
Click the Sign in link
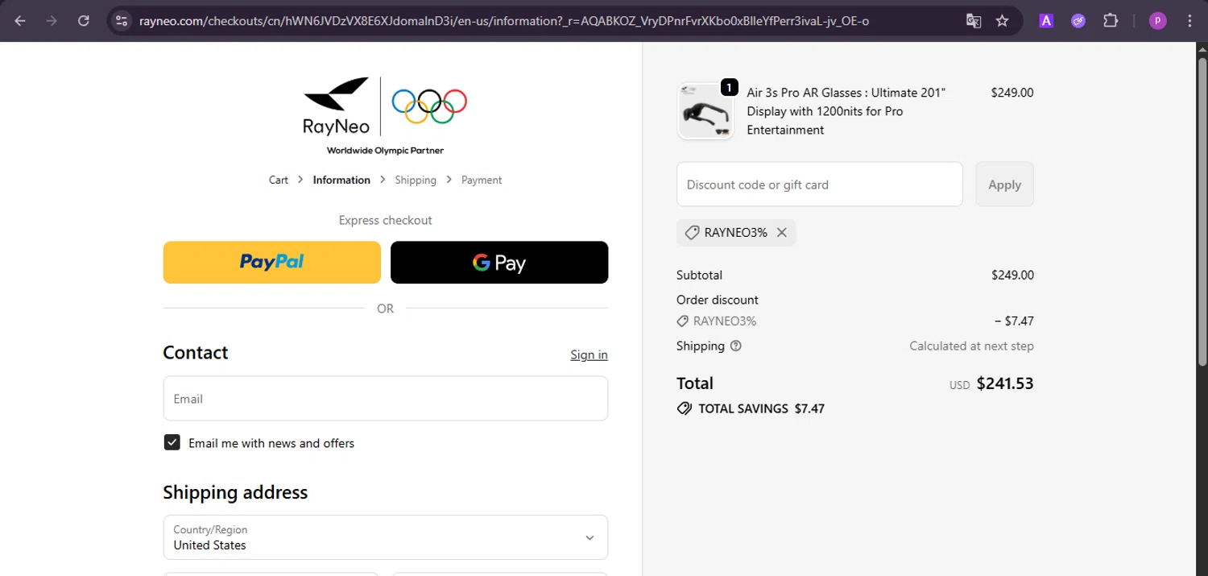click(590, 354)
